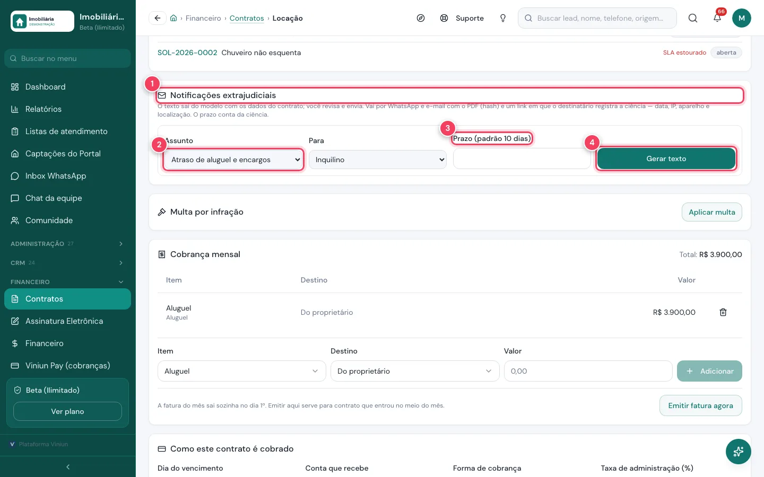
Task: Open SOL-2026-0002 request link
Action: tap(187, 52)
